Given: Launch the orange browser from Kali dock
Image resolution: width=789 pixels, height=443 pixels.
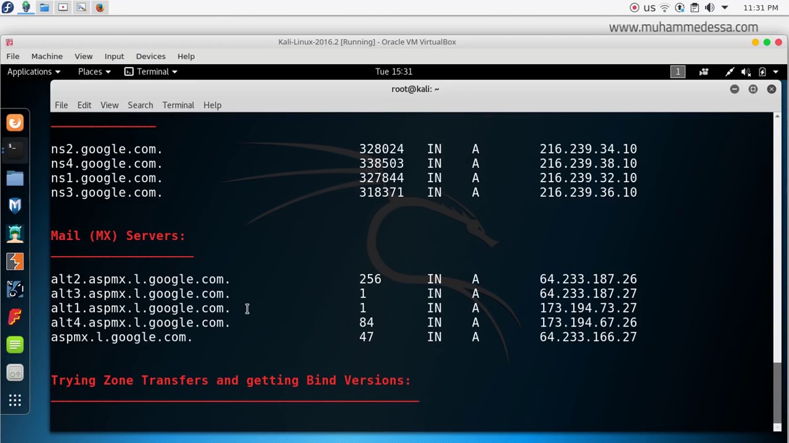Looking at the screenshot, I should point(15,122).
